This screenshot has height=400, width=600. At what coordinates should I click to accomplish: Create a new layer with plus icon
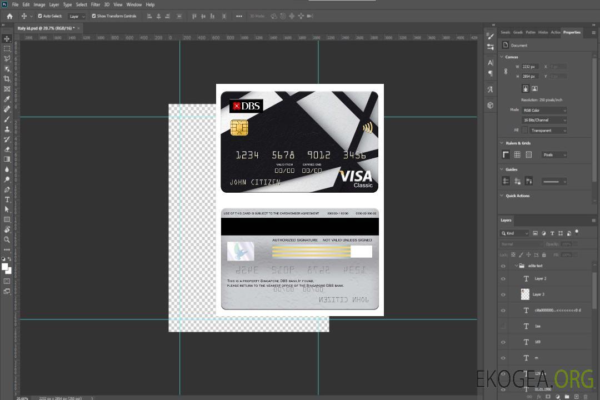pyautogui.click(x=576, y=397)
